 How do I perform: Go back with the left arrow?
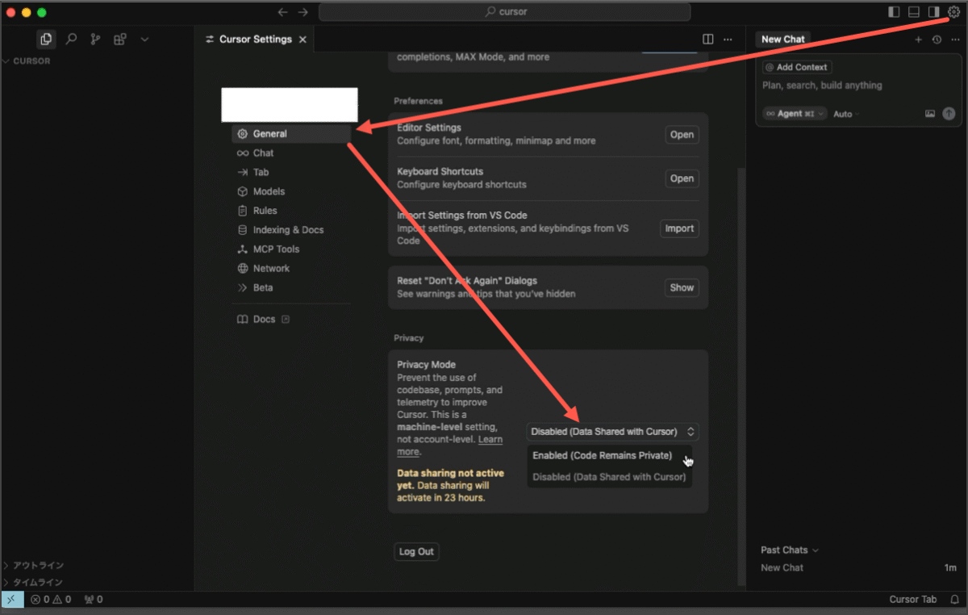(x=282, y=12)
